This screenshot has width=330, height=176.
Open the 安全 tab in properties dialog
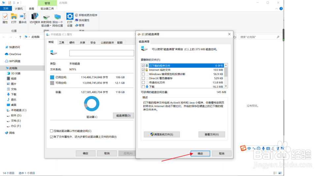tap(93, 43)
